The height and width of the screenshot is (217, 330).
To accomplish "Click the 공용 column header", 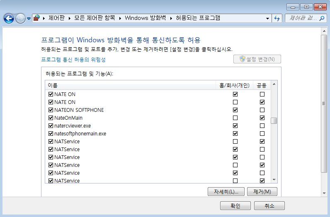I will 262,85.
